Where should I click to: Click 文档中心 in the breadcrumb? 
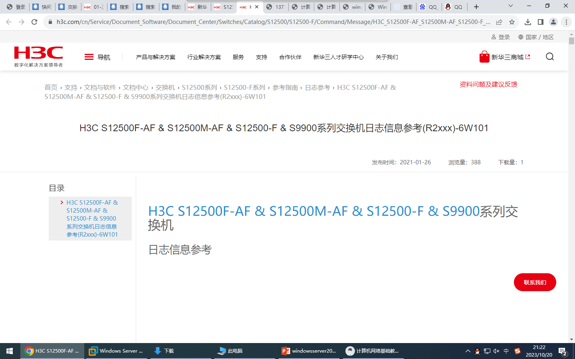click(135, 87)
